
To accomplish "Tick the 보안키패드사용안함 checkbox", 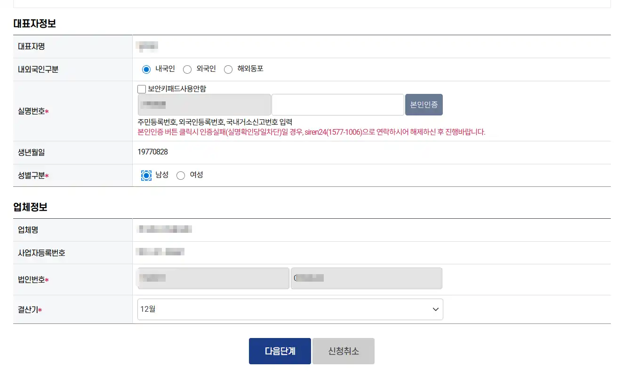I will 142,89.
